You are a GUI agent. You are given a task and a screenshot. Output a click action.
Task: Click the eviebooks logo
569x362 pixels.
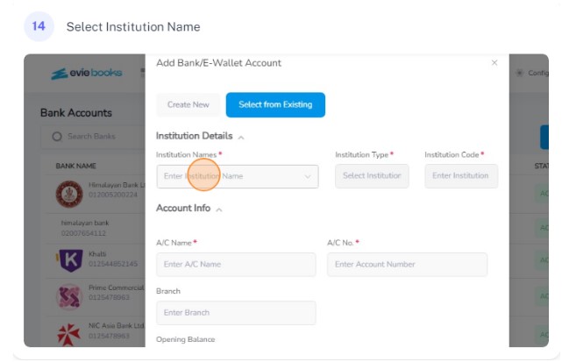pyautogui.click(x=87, y=73)
